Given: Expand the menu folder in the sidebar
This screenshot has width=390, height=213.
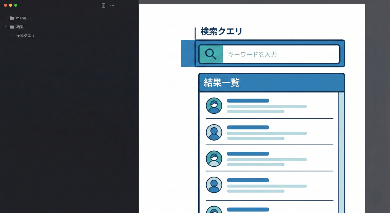Looking at the screenshot, I should (6, 18).
